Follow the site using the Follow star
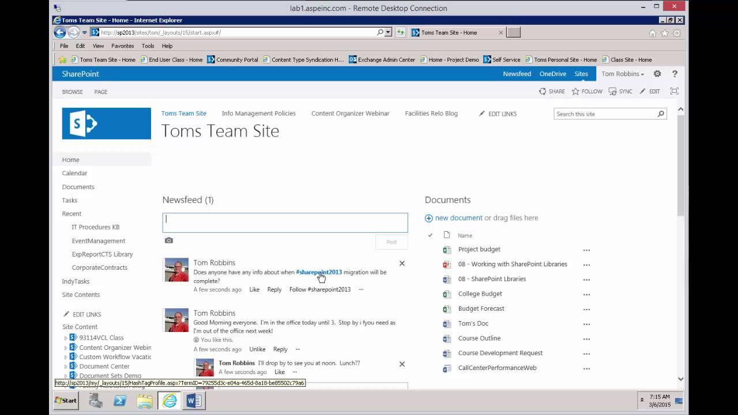738x415 pixels. pos(587,91)
